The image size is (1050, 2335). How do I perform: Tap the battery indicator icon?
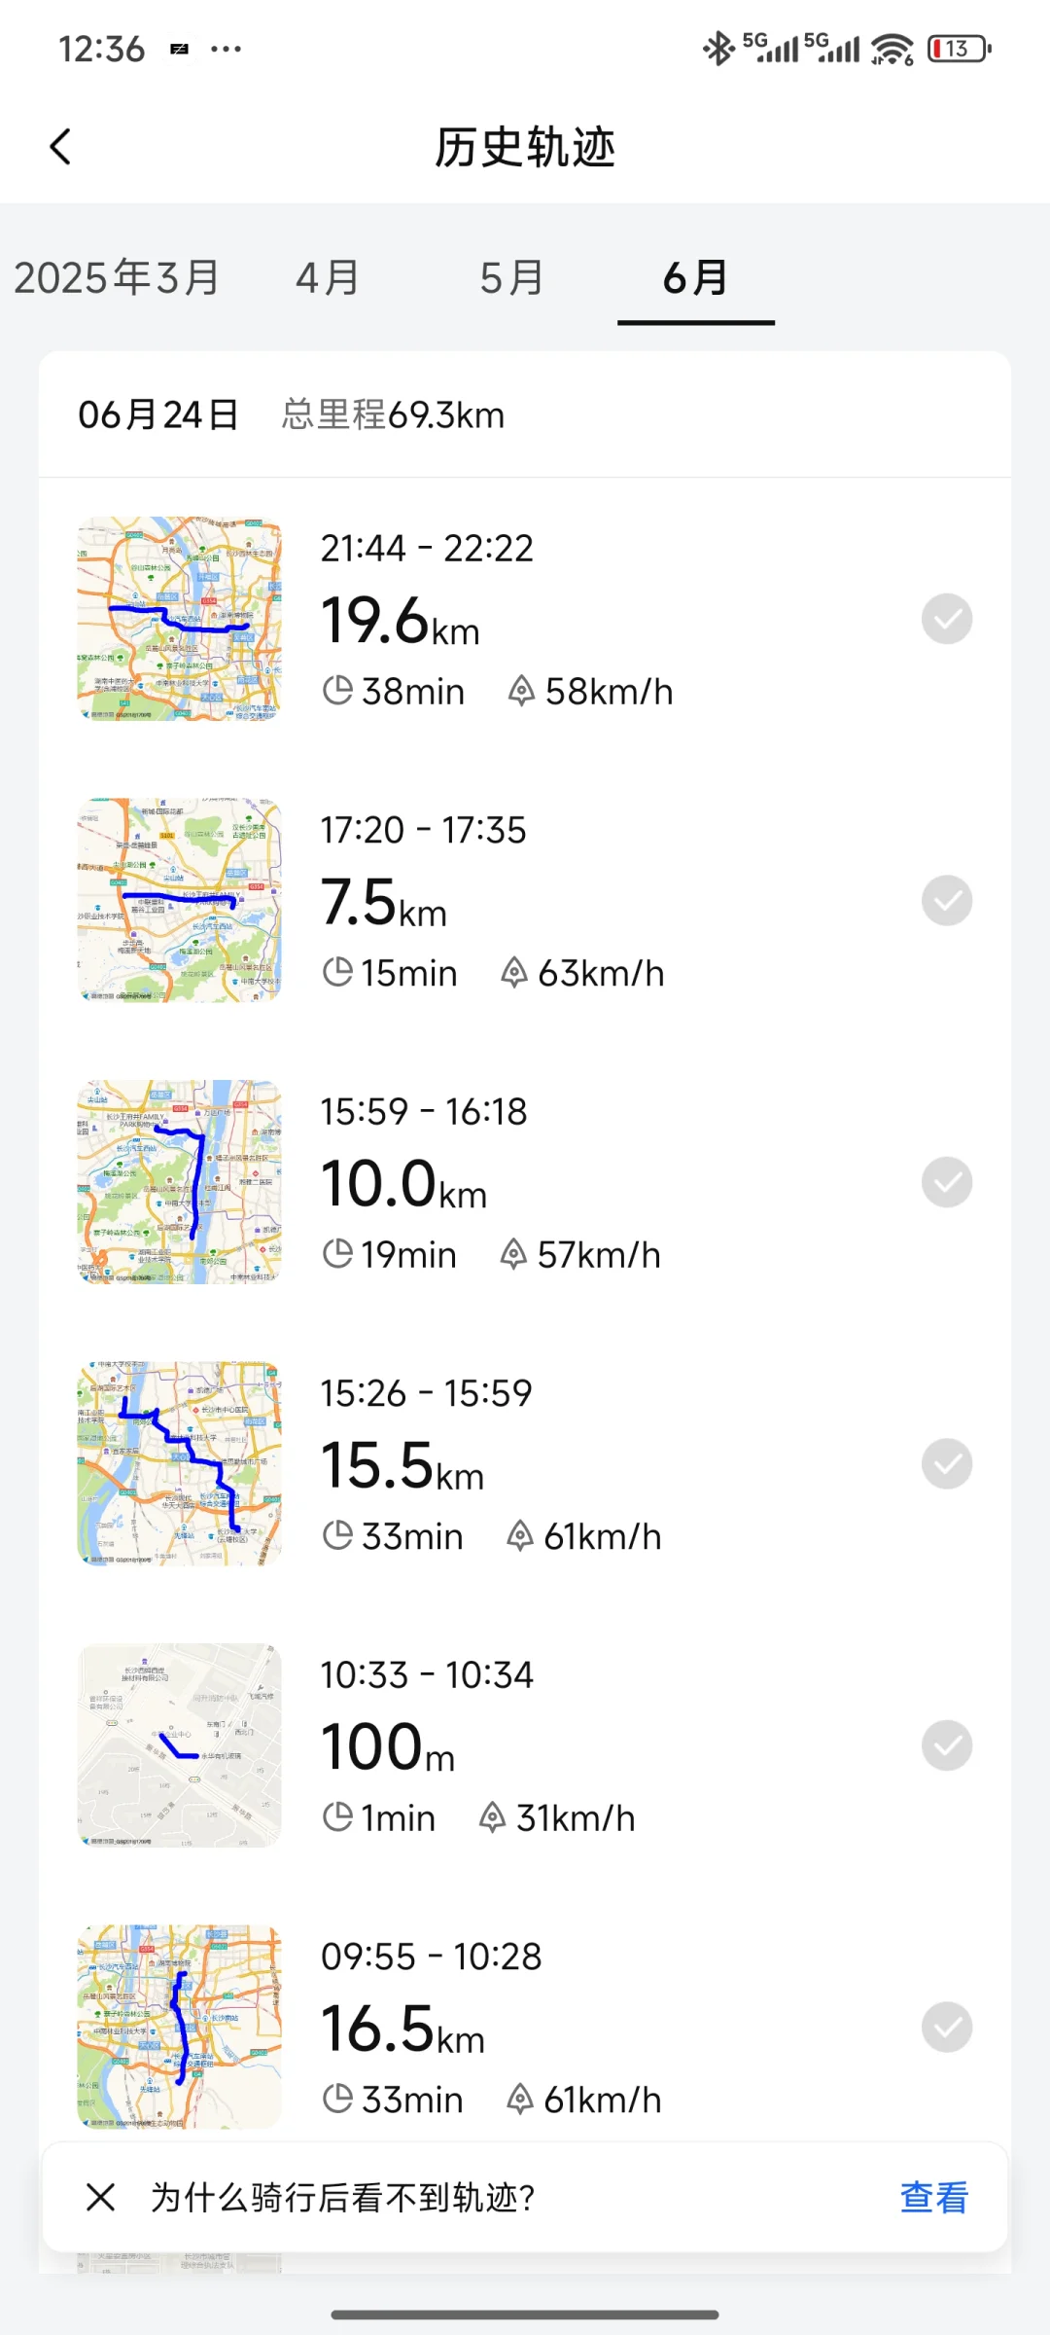[959, 49]
